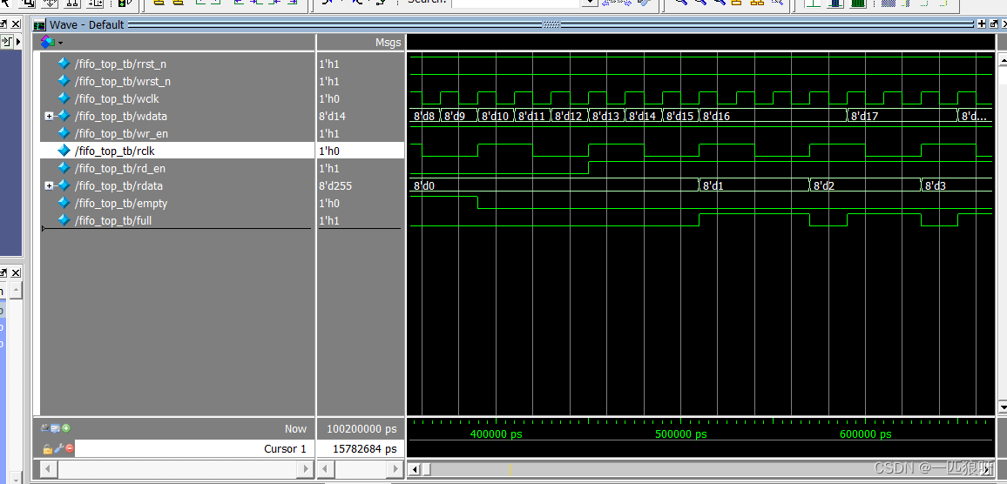Open the grid and timeline properties icon

(55, 428)
